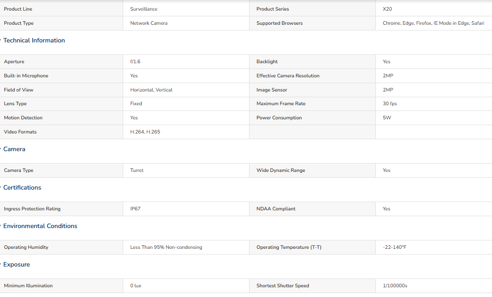Select the Shortest Shutter Speed value 1/100000s
The image size is (492, 297).
(x=395, y=286)
